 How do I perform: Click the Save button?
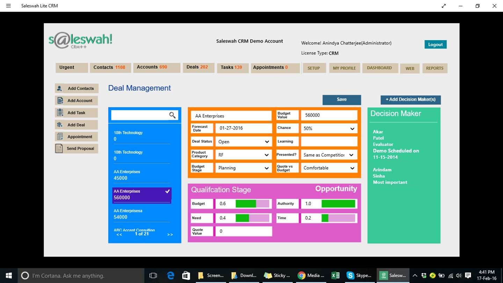click(x=342, y=100)
